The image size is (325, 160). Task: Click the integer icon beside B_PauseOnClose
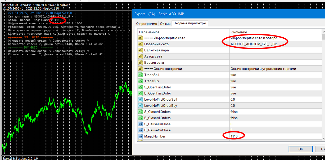pyautogui.click(x=140, y=130)
